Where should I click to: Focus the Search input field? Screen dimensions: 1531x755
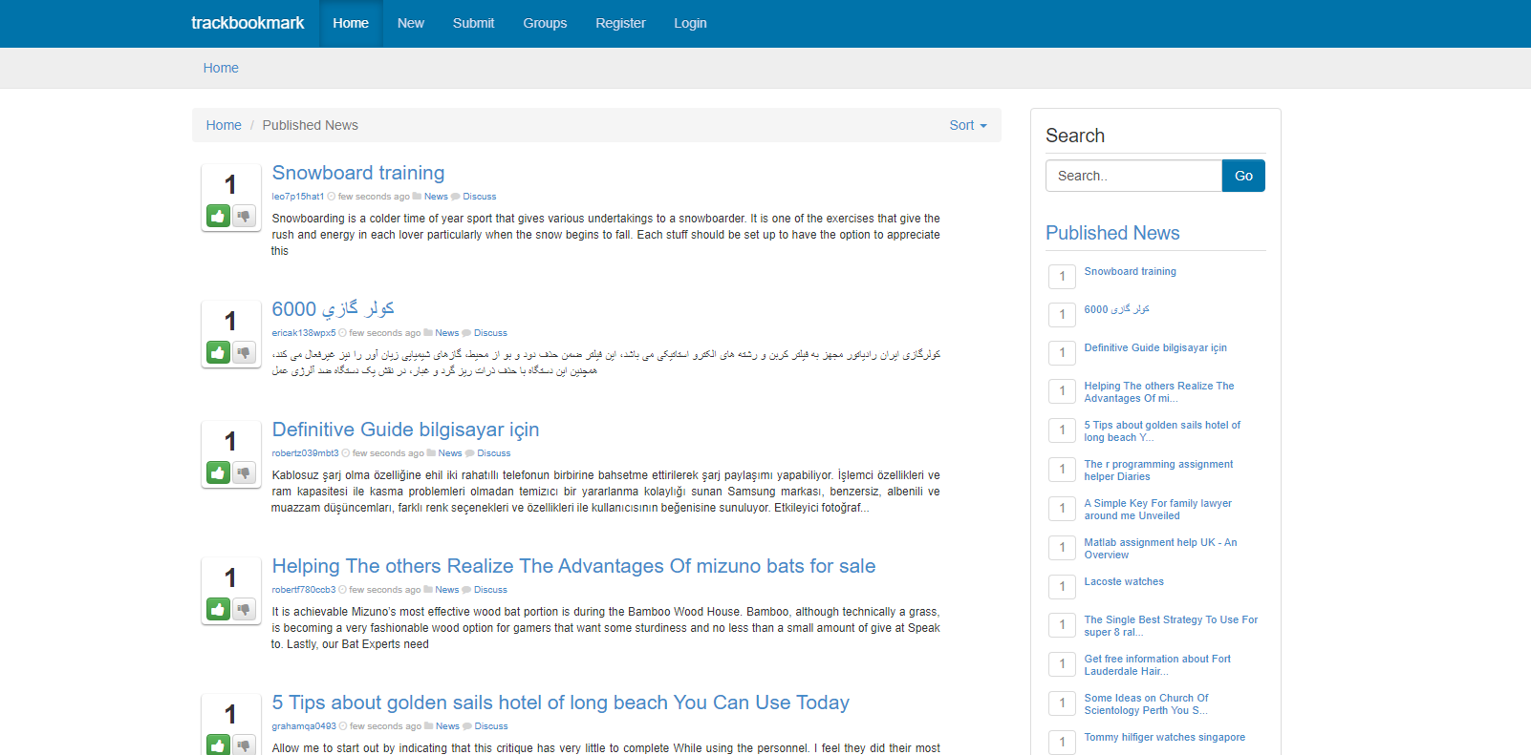[x=1133, y=176]
